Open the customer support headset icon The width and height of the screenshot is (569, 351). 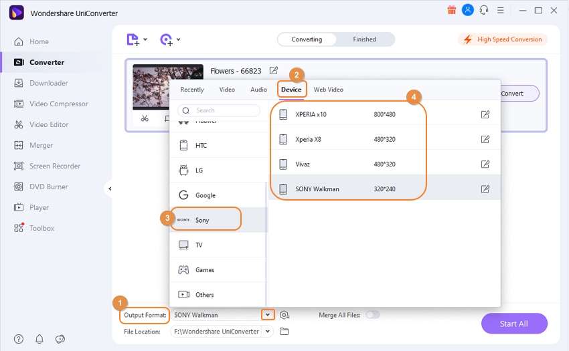click(x=484, y=10)
